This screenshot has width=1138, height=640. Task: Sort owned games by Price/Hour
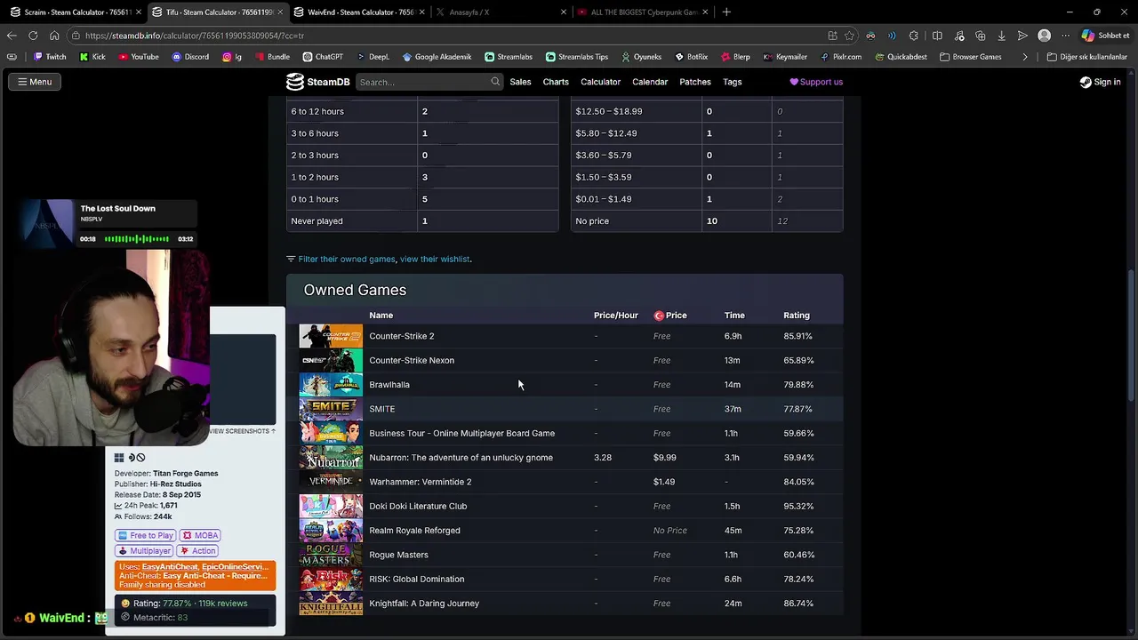pos(616,316)
